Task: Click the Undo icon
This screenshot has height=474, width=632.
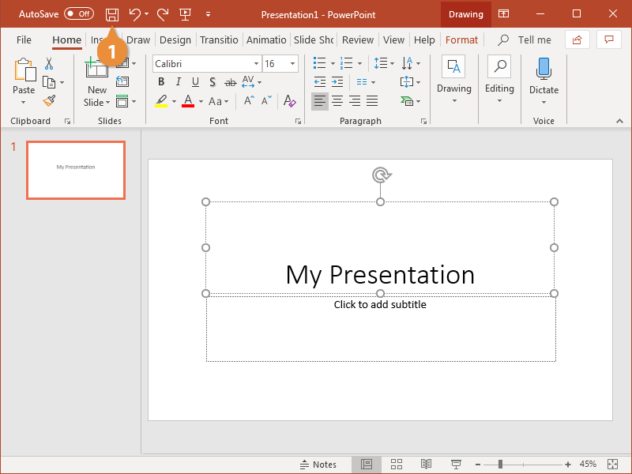Action: point(134,14)
